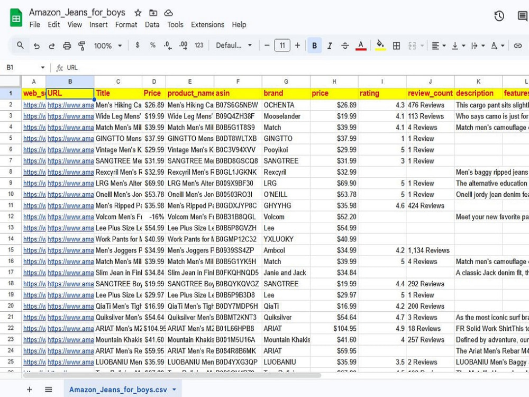Expand merge cells options arrow

click(422, 46)
